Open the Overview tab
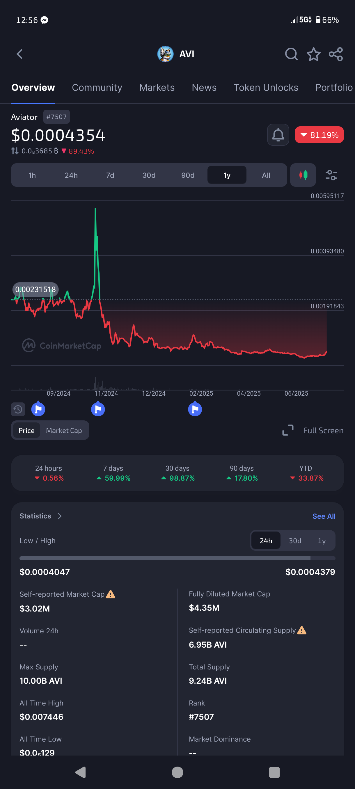The height and width of the screenshot is (789, 355). click(33, 88)
